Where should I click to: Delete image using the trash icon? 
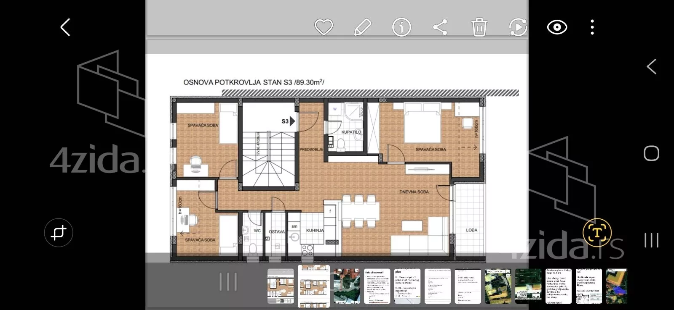tap(479, 27)
